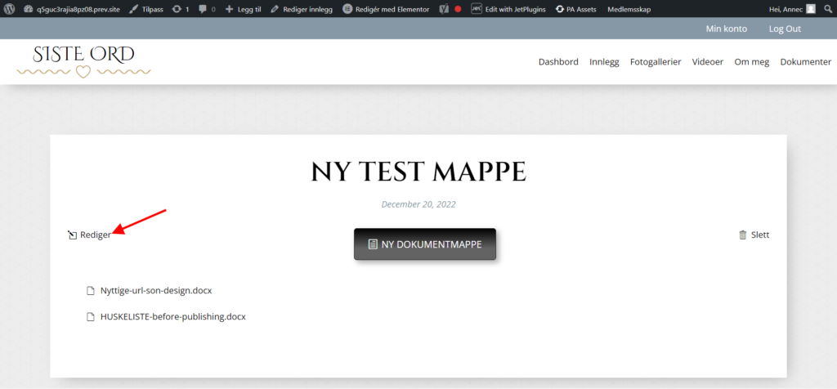Navigate to Fotogallerier
837x389 pixels.
coord(656,62)
